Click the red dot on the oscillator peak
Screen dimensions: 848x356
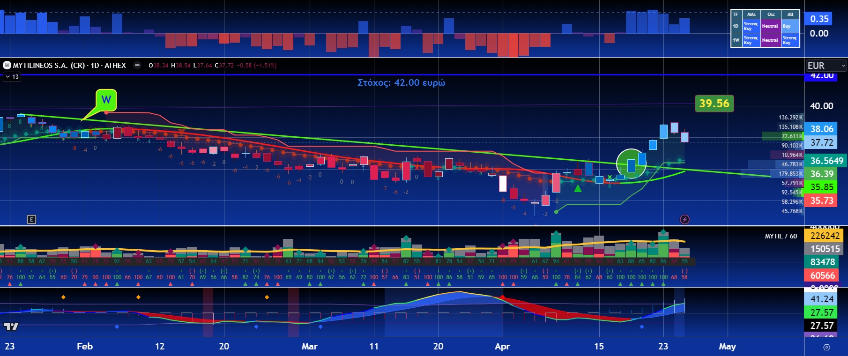click(502, 297)
